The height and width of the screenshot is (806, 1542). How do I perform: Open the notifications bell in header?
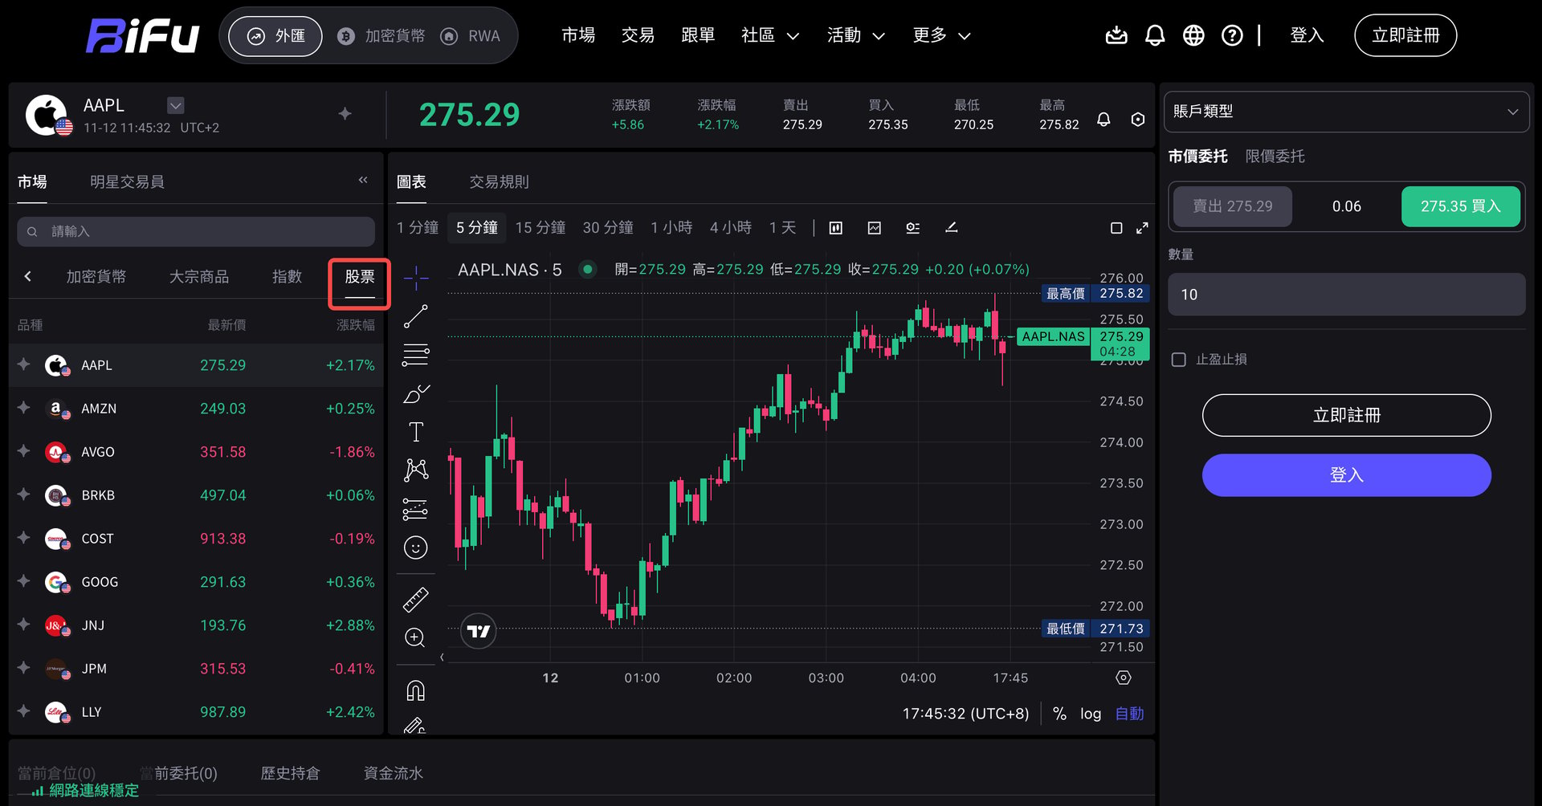point(1155,35)
